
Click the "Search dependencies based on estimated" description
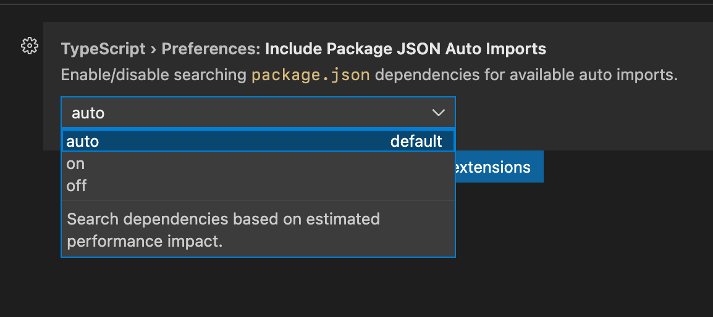pos(223,219)
